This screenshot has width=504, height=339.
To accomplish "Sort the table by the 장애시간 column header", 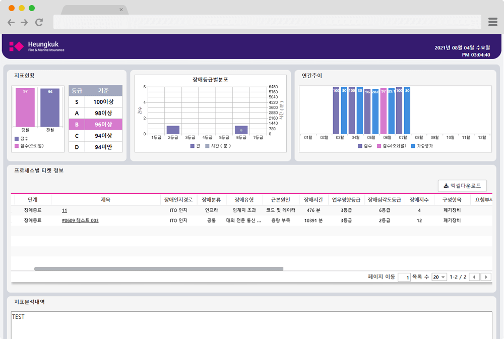I will point(313,200).
